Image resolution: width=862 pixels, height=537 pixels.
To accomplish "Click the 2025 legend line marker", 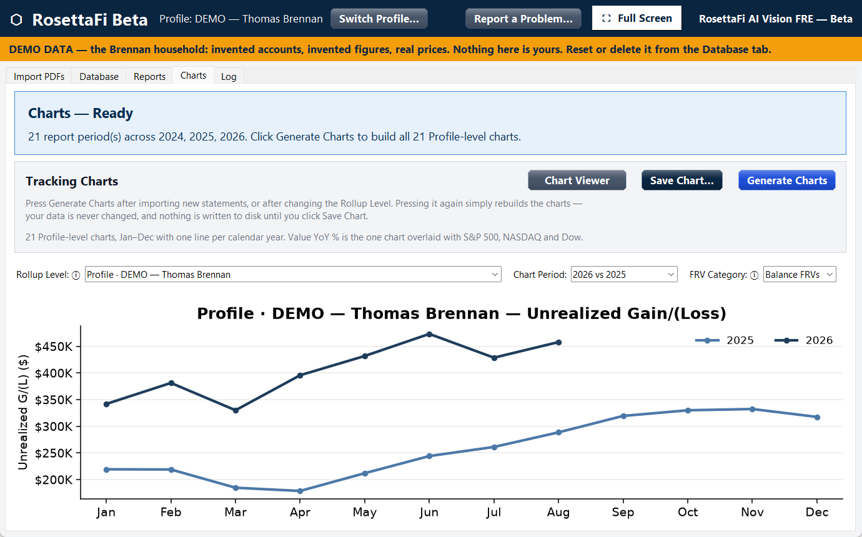I will (x=706, y=340).
